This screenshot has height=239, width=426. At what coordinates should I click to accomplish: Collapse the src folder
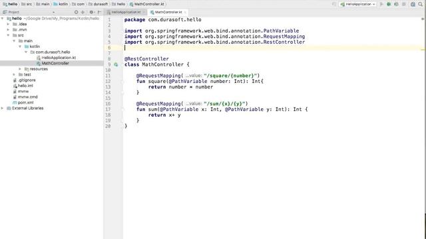[9, 35]
